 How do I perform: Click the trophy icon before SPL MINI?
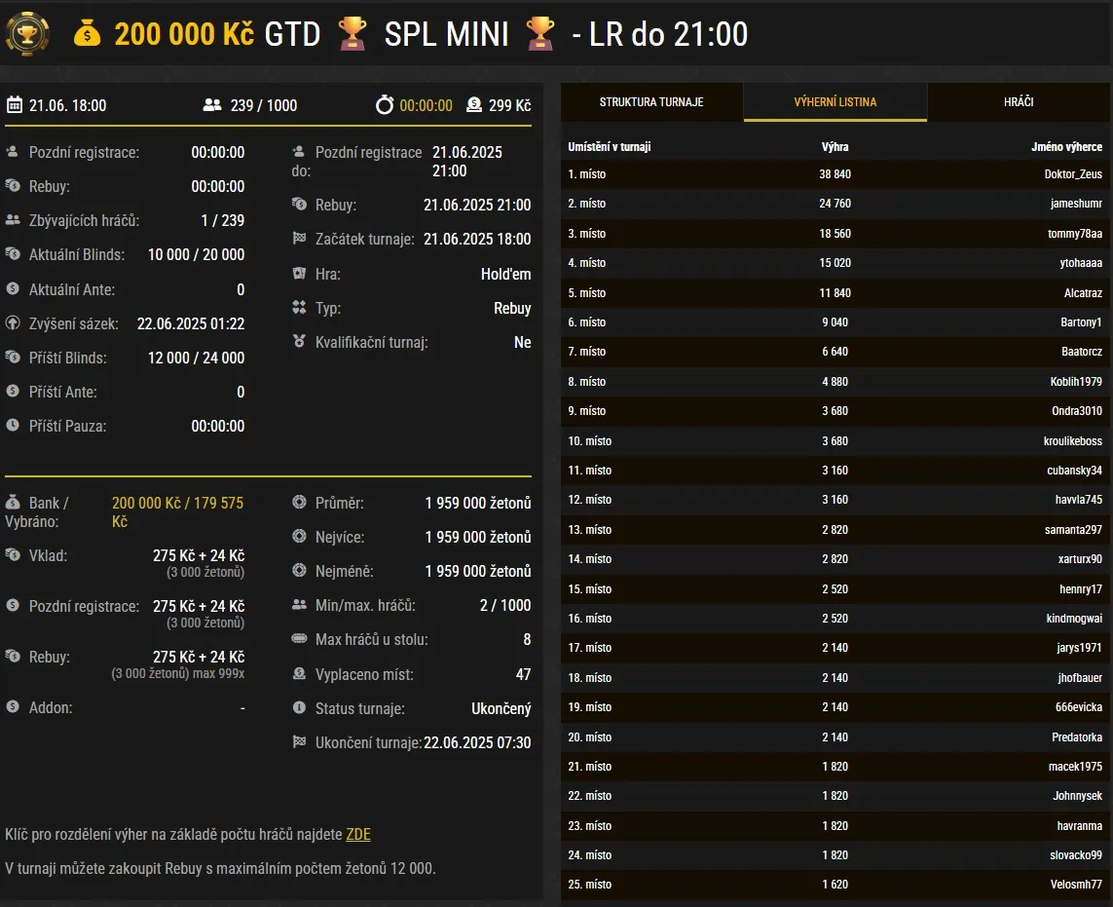coord(352,34)
